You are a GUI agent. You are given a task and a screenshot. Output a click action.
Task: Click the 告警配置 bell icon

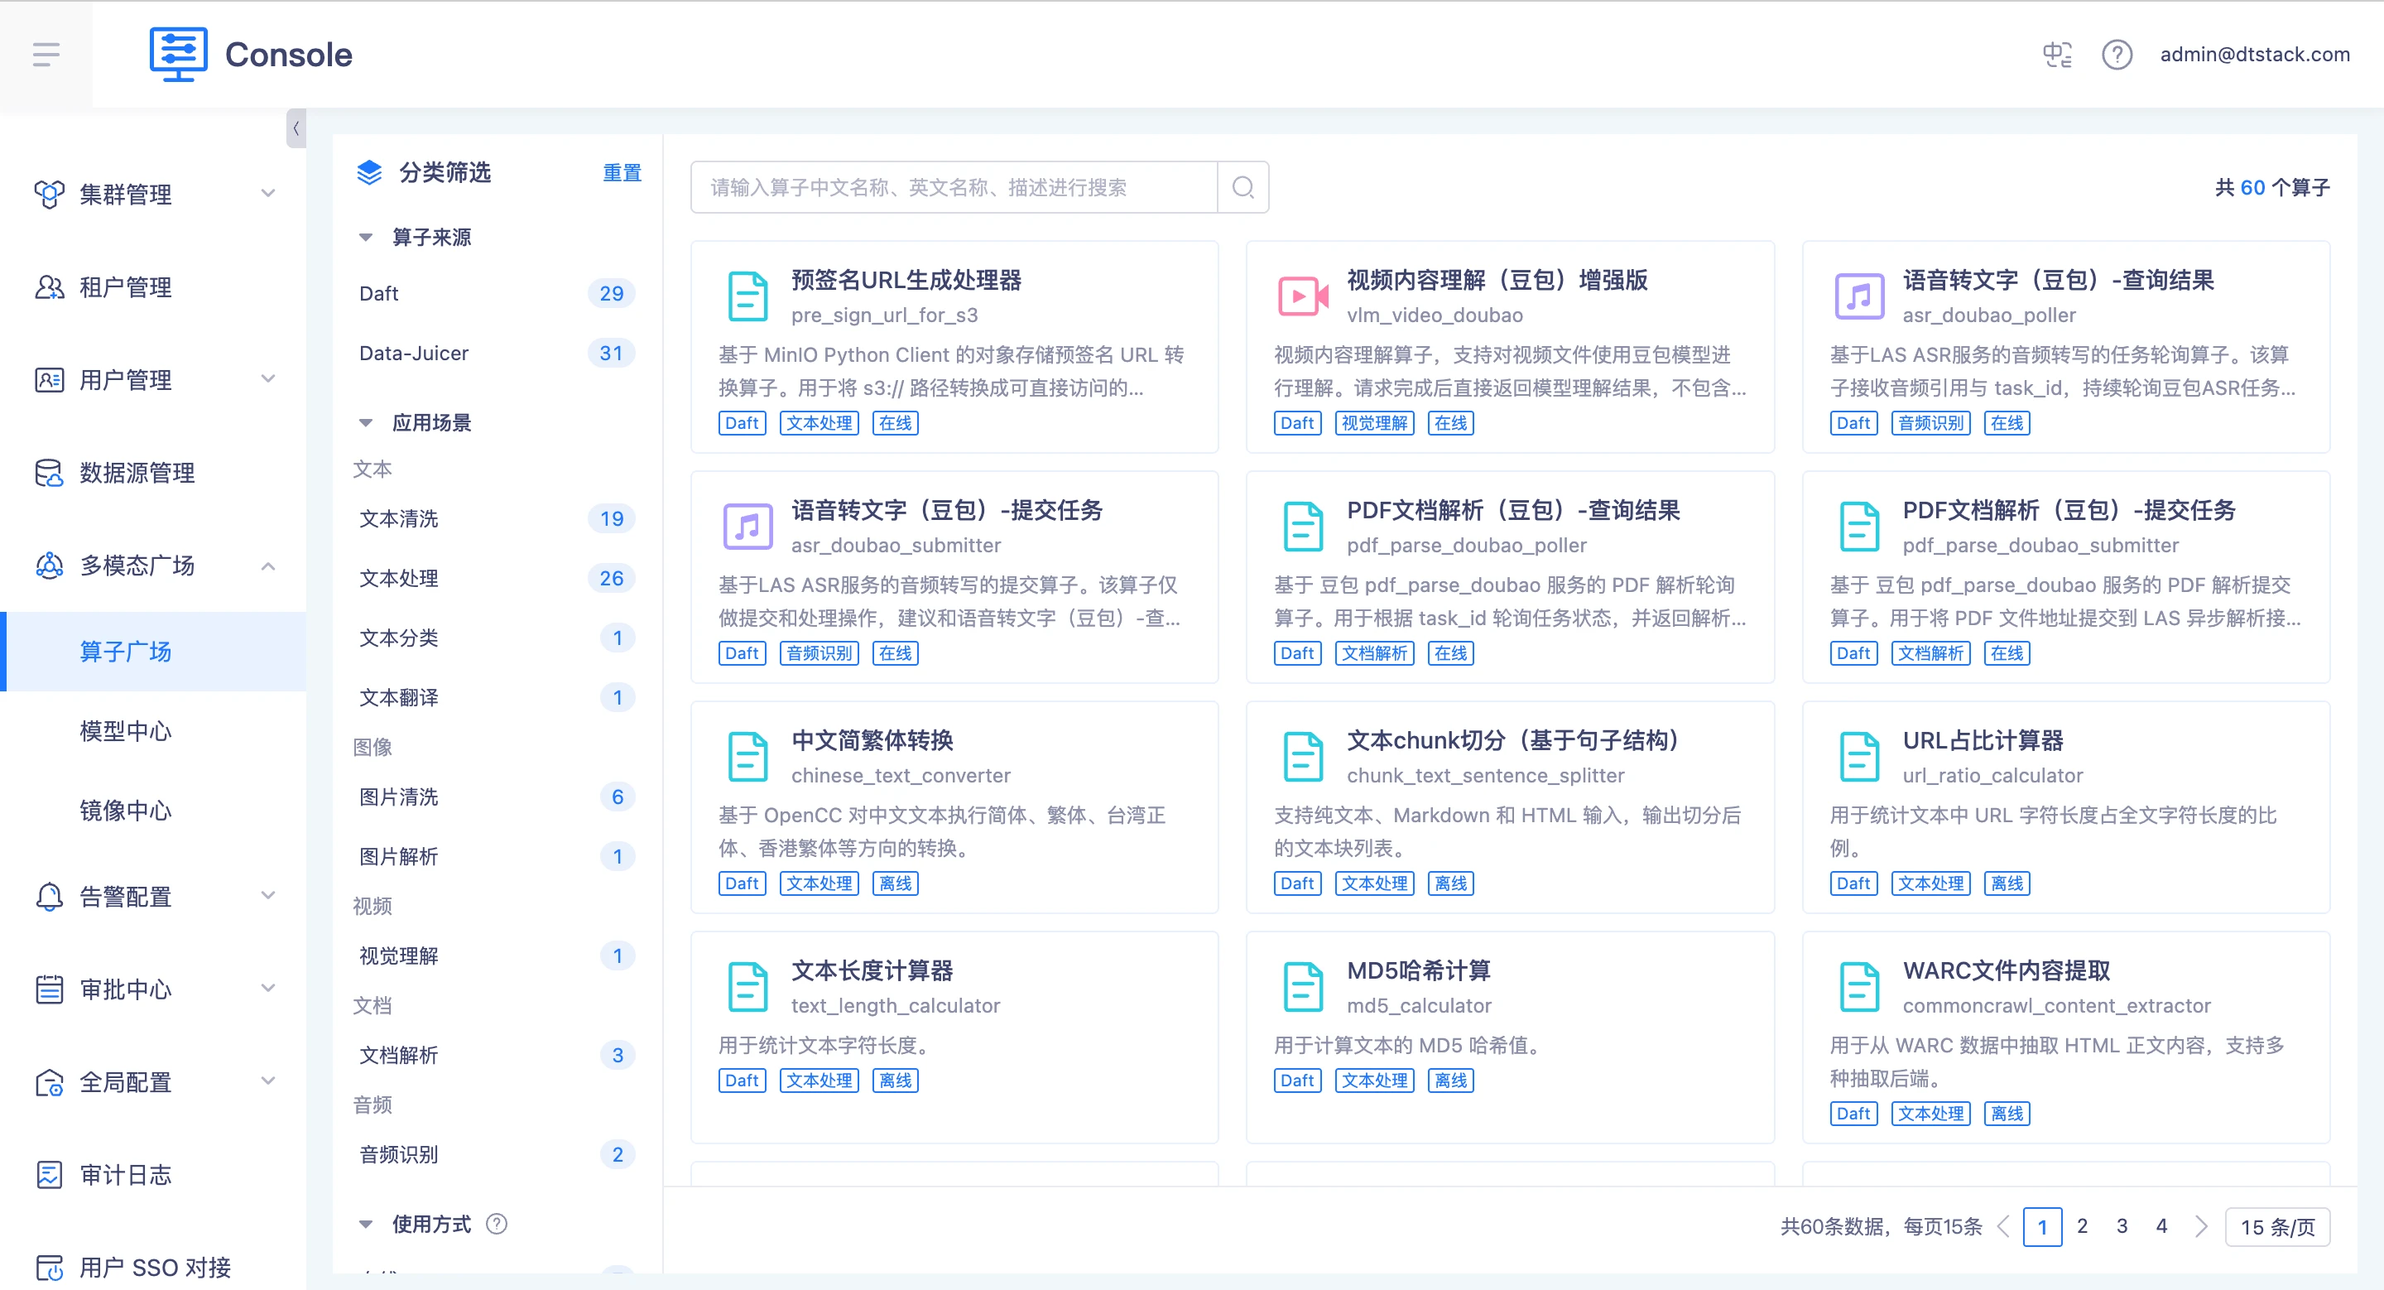pos(49,897)
